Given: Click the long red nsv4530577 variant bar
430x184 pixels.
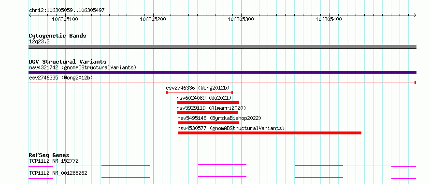Looking at the screenshot, I should point(270,133).
